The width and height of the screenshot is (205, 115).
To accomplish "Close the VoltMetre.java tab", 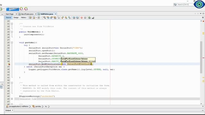I will pos(55,14).
